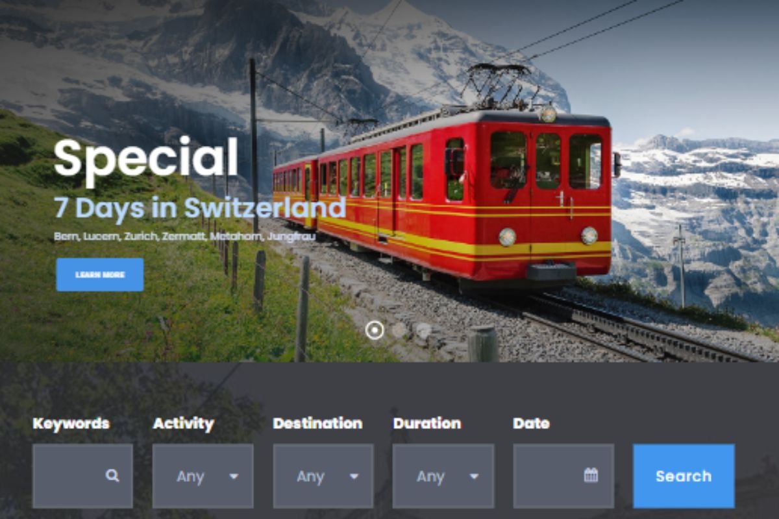Click the Duration dropdown caret arrow
Screen dimensions: 779x519
click(x=474, y=476)
